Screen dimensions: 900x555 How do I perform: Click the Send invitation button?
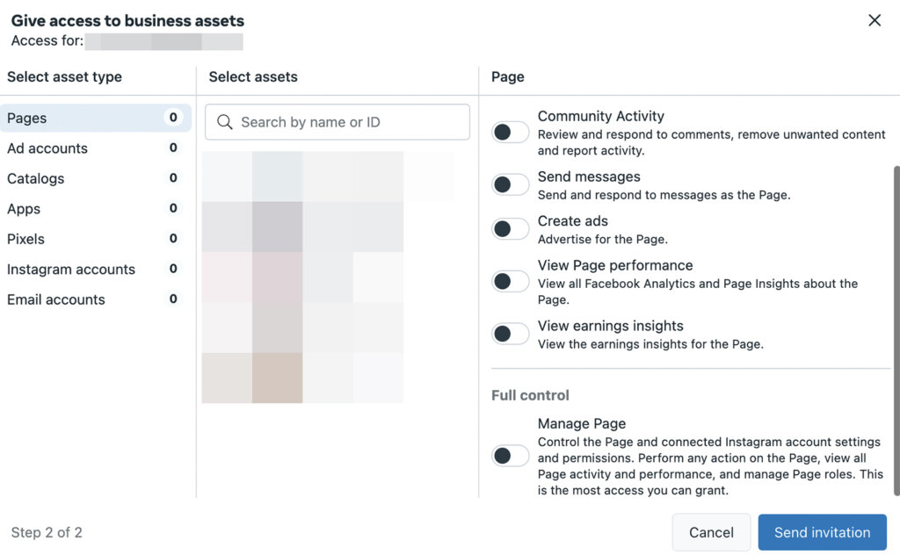[x=822, y=532]
